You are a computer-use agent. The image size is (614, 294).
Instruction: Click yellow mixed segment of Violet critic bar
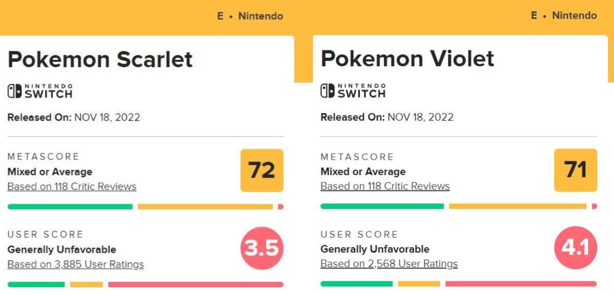tap(517, 206)
